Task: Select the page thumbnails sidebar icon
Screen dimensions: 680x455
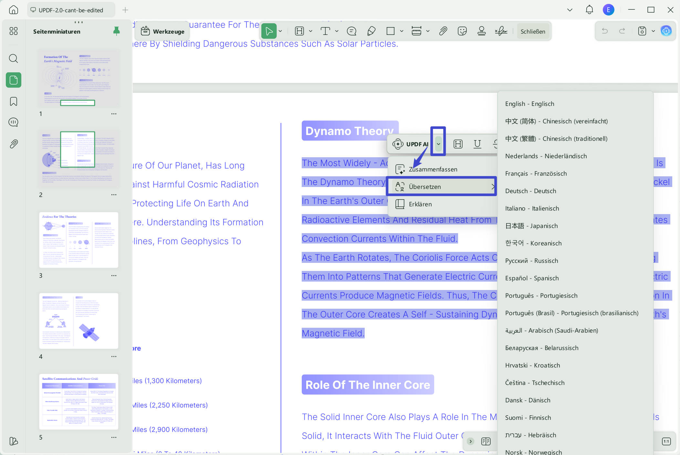Action: click(x=14, y=80)
